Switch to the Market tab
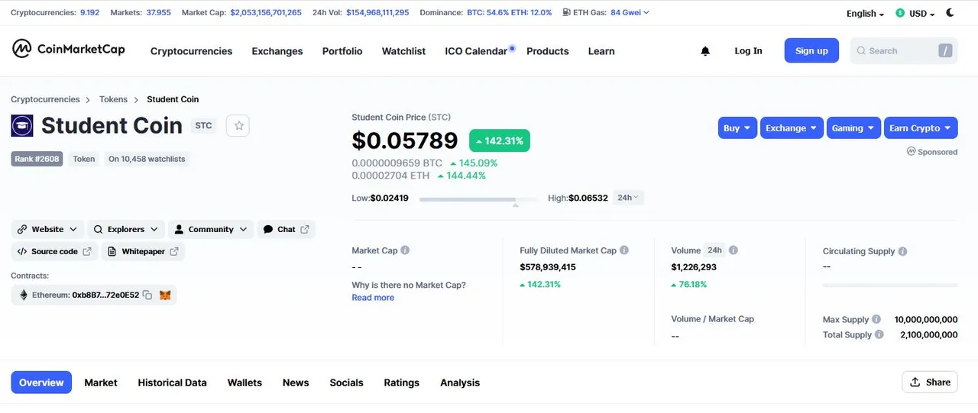Viewport: 978px width, 413px height. (x=101, y=382)
